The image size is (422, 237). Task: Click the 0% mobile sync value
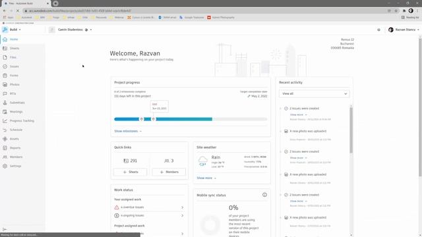pos(233,208)
